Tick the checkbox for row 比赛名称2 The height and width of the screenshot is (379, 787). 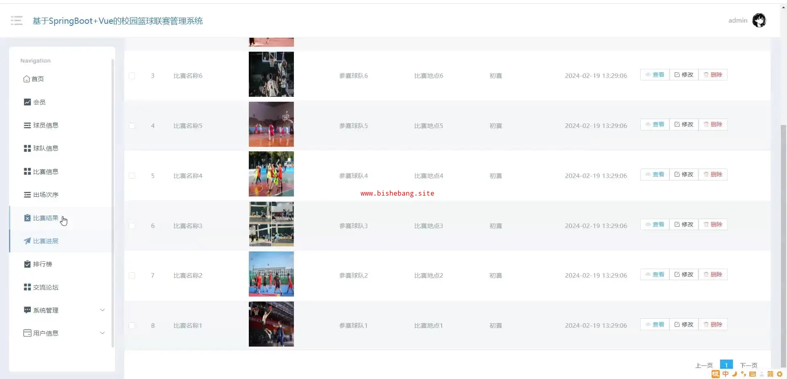[132, 276]
